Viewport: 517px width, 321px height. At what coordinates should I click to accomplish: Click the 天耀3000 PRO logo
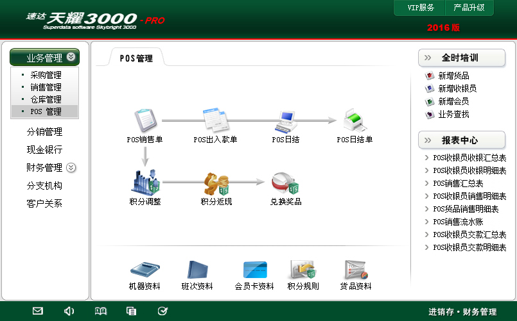[96, 21]
